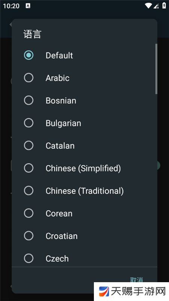This screenshot has height=301, width=169.
Task: Choose the Arabic radio button
Action: tap(29, 78)
